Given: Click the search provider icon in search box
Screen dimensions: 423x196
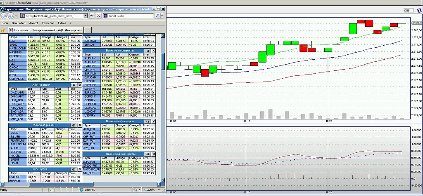Looking at the screenshot, I should 105,16.
